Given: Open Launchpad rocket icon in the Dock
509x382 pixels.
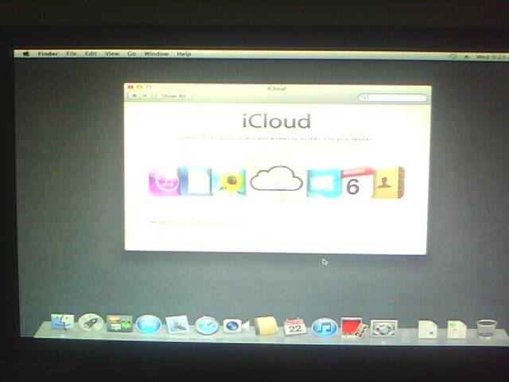Looking at the screenshot, I should pos(90,323).
